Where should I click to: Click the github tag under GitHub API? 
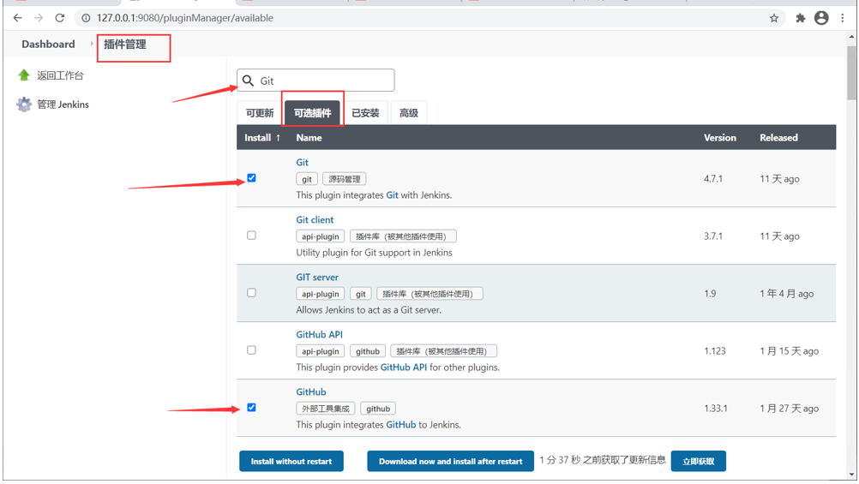pyautogui.click(x=368, y=351)
